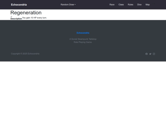Click the 'Role Playing Game.' footer line
This screenshot has width=166, height=124.
point(83,42)
